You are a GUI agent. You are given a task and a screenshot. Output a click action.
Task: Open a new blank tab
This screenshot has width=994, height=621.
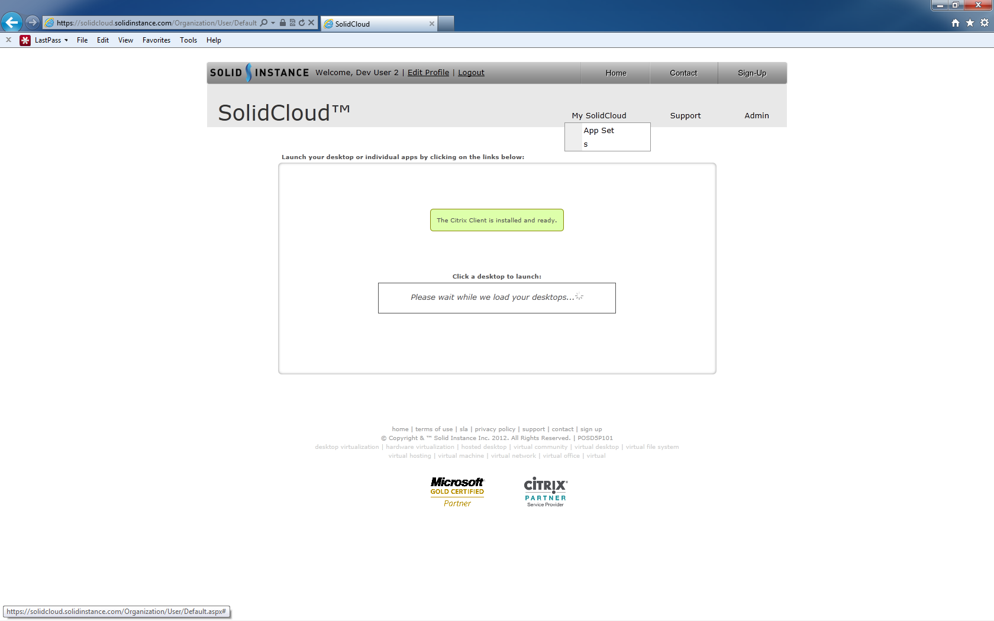[x=446, y=24]
